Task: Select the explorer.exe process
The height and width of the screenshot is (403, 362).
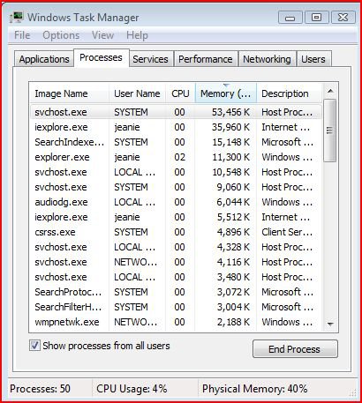Action: click(x=176, y=157)
